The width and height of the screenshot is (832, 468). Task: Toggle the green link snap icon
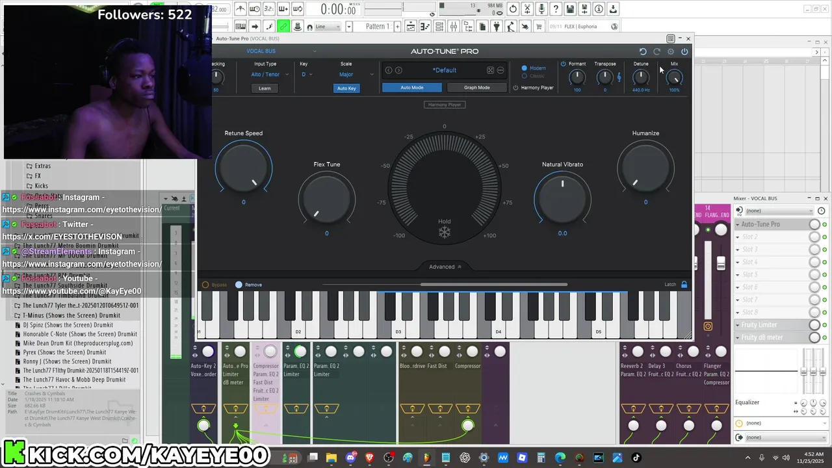283,27
